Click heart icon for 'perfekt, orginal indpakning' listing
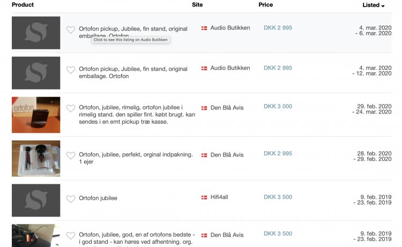The width and height of the screenshot is (402, 247). 71,156
